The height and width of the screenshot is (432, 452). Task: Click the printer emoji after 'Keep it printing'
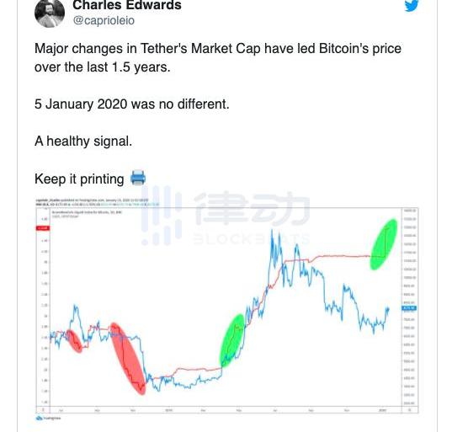(x=138, y=178)
